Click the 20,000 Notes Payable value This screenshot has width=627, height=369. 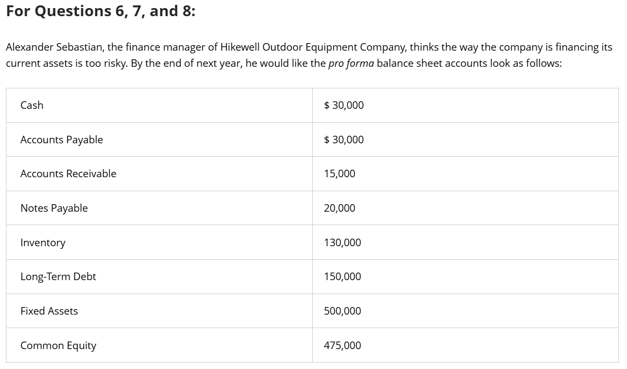click(340, 208)
